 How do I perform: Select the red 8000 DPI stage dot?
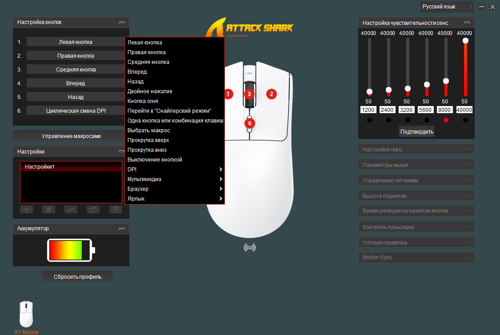point(446,120)
